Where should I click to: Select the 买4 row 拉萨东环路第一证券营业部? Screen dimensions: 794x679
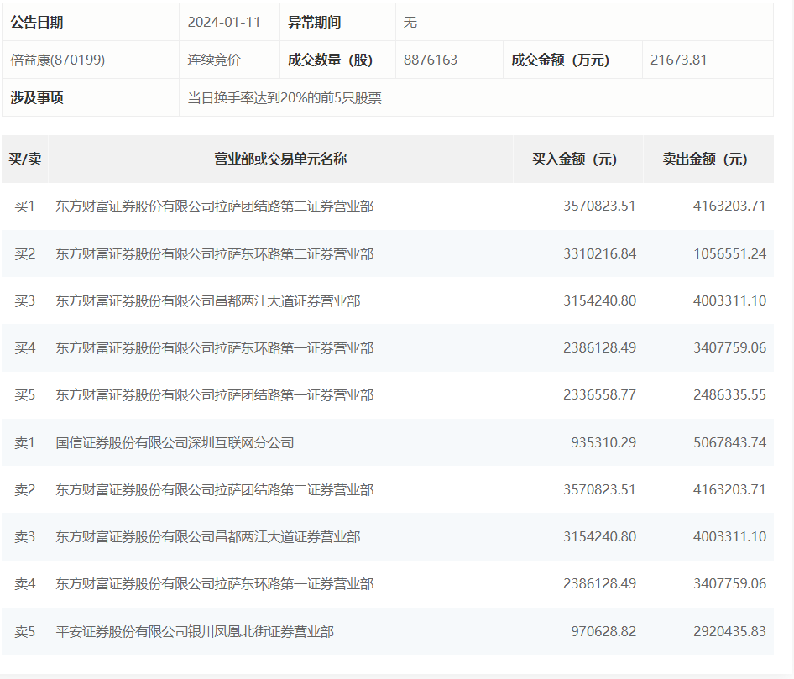click(215, 347)
